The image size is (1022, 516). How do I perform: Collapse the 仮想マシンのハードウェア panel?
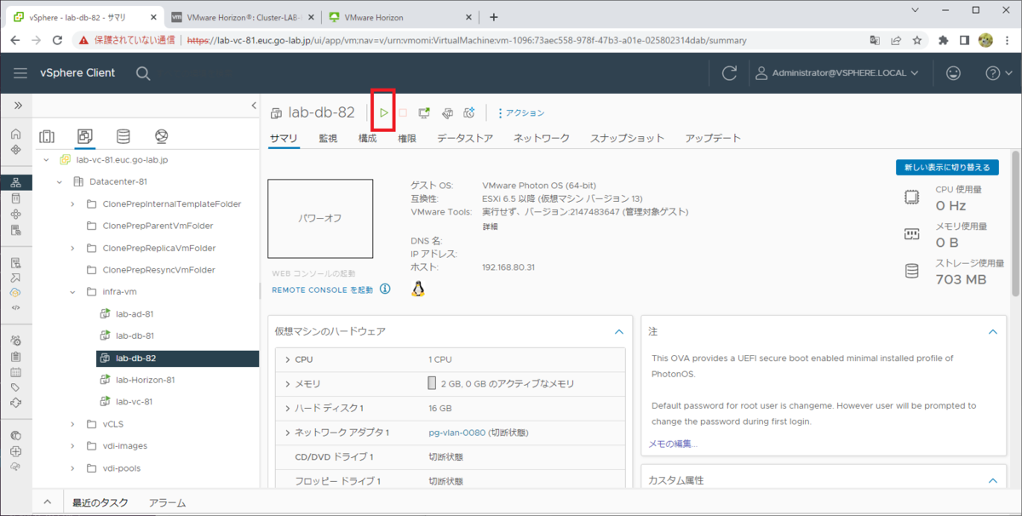point(619,331)
